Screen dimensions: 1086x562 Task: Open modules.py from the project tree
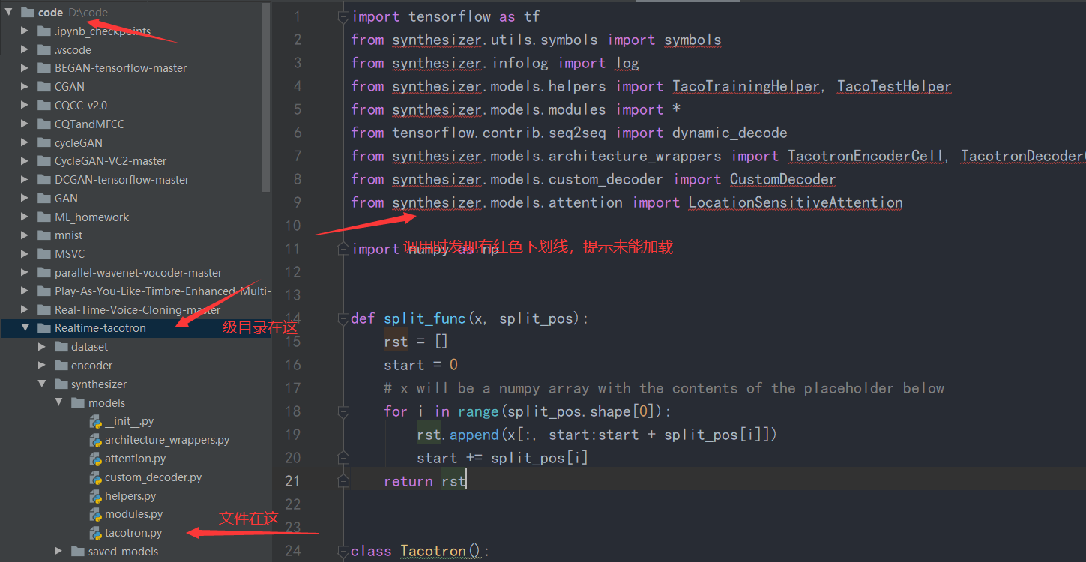134,514
